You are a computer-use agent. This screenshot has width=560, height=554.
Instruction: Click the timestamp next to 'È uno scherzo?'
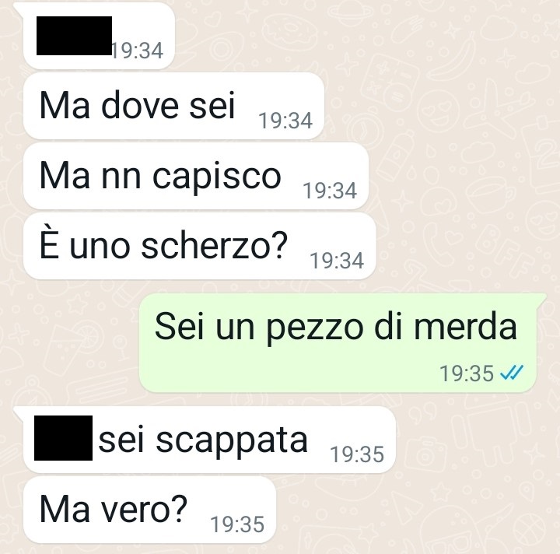(337, 261)
